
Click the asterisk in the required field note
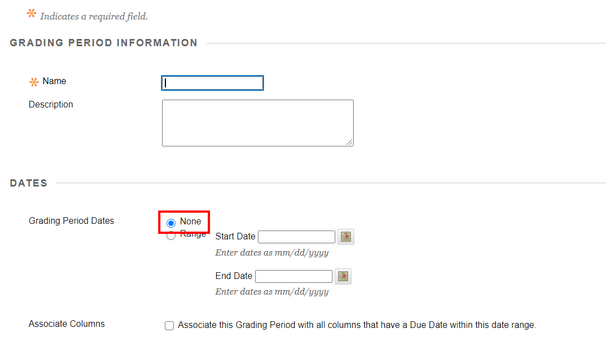[x=31, y=14]
